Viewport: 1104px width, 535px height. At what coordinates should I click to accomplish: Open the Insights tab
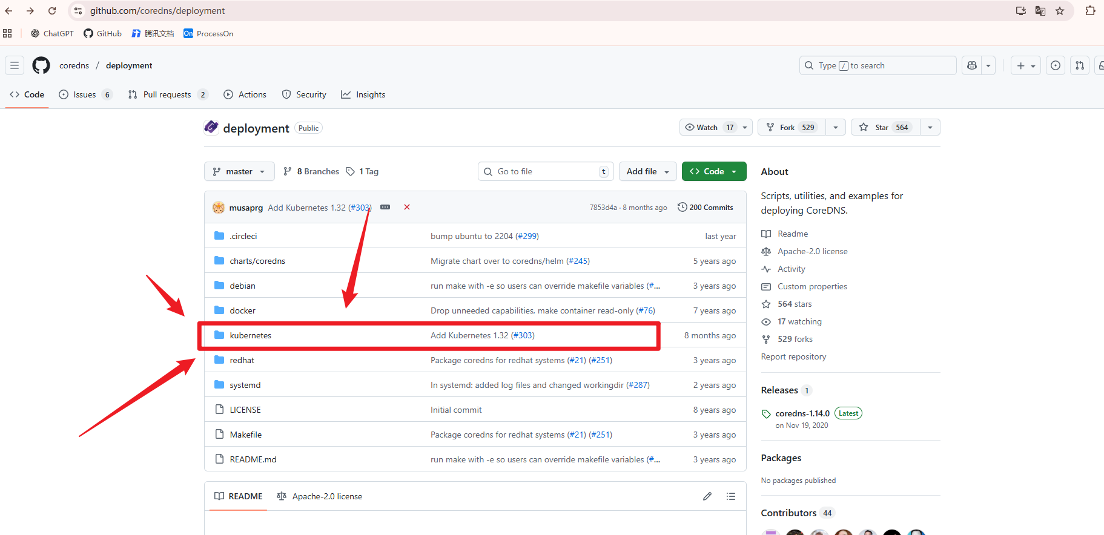(x=363, y=94)
